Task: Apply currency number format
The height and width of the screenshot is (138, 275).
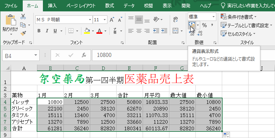Action: [191, 25]
